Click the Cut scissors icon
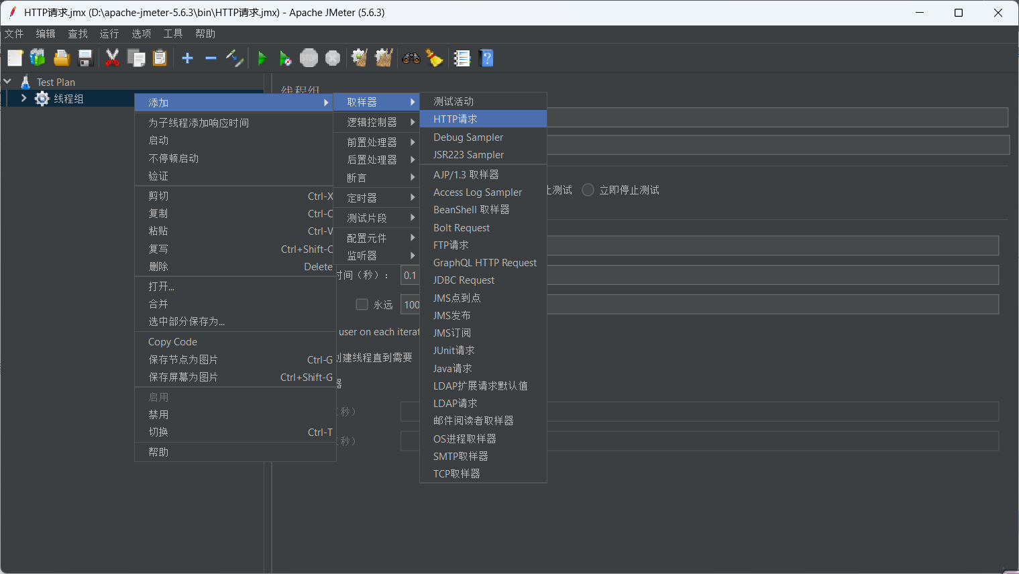 click(x=112, y=58)
